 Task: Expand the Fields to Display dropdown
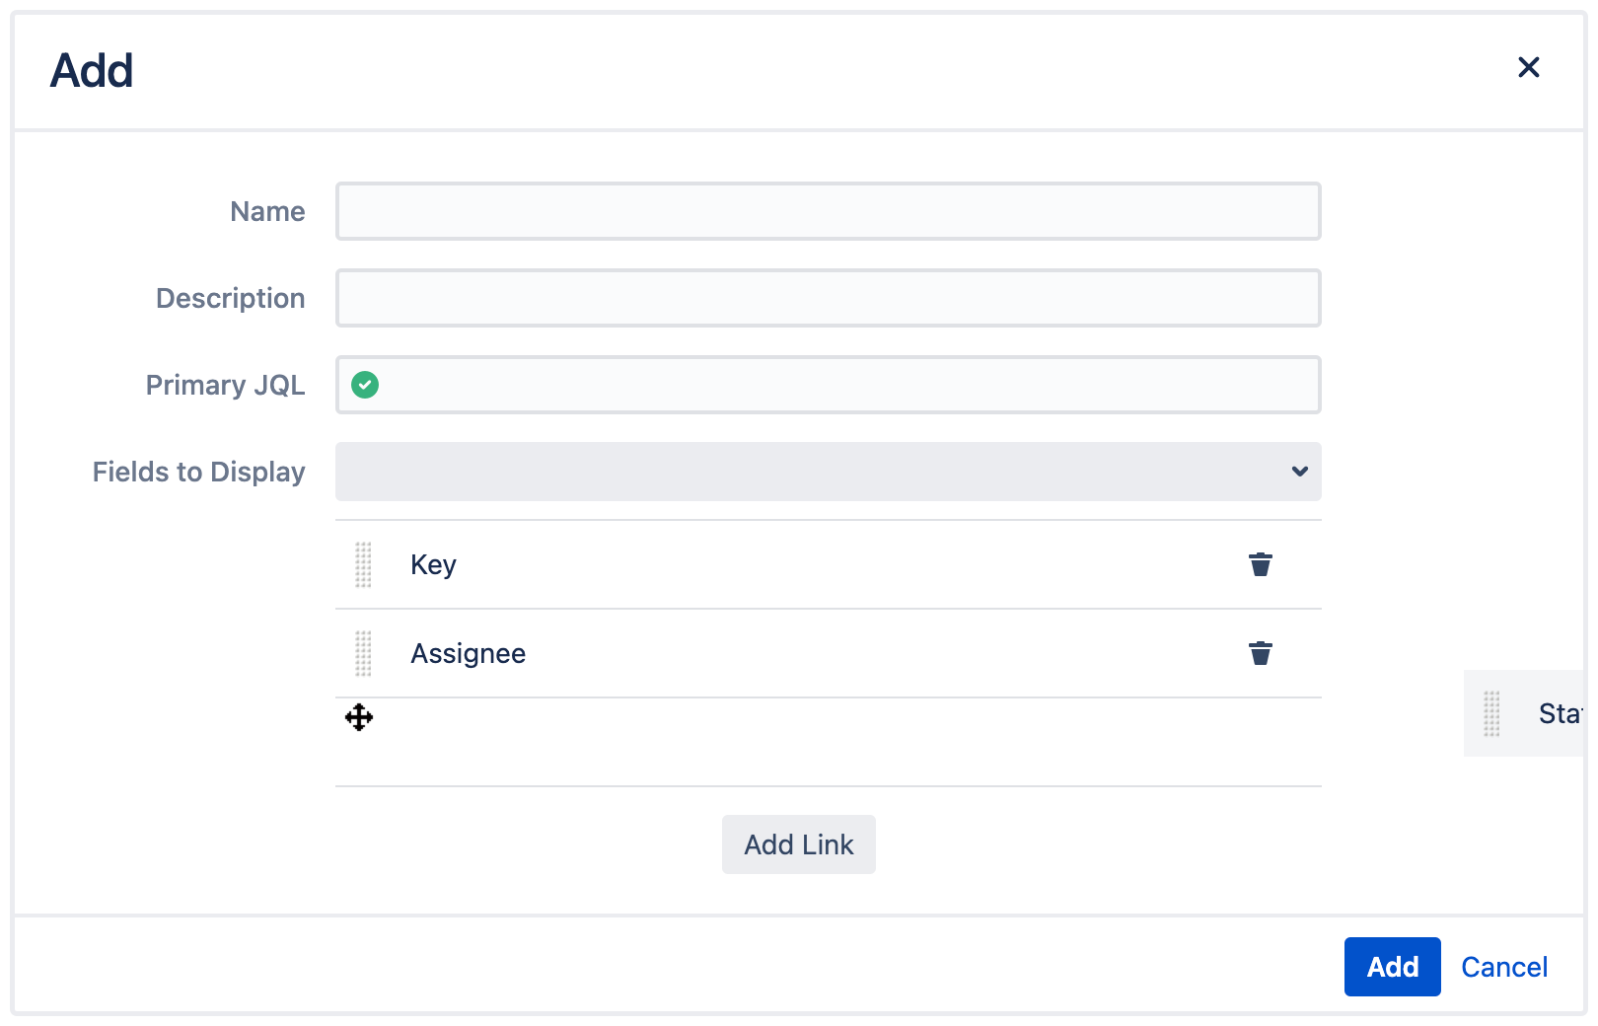pos(1299,472)
